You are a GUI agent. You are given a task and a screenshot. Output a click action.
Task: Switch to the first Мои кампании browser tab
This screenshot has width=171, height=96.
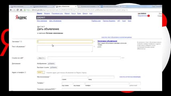[x=21, y=6]
